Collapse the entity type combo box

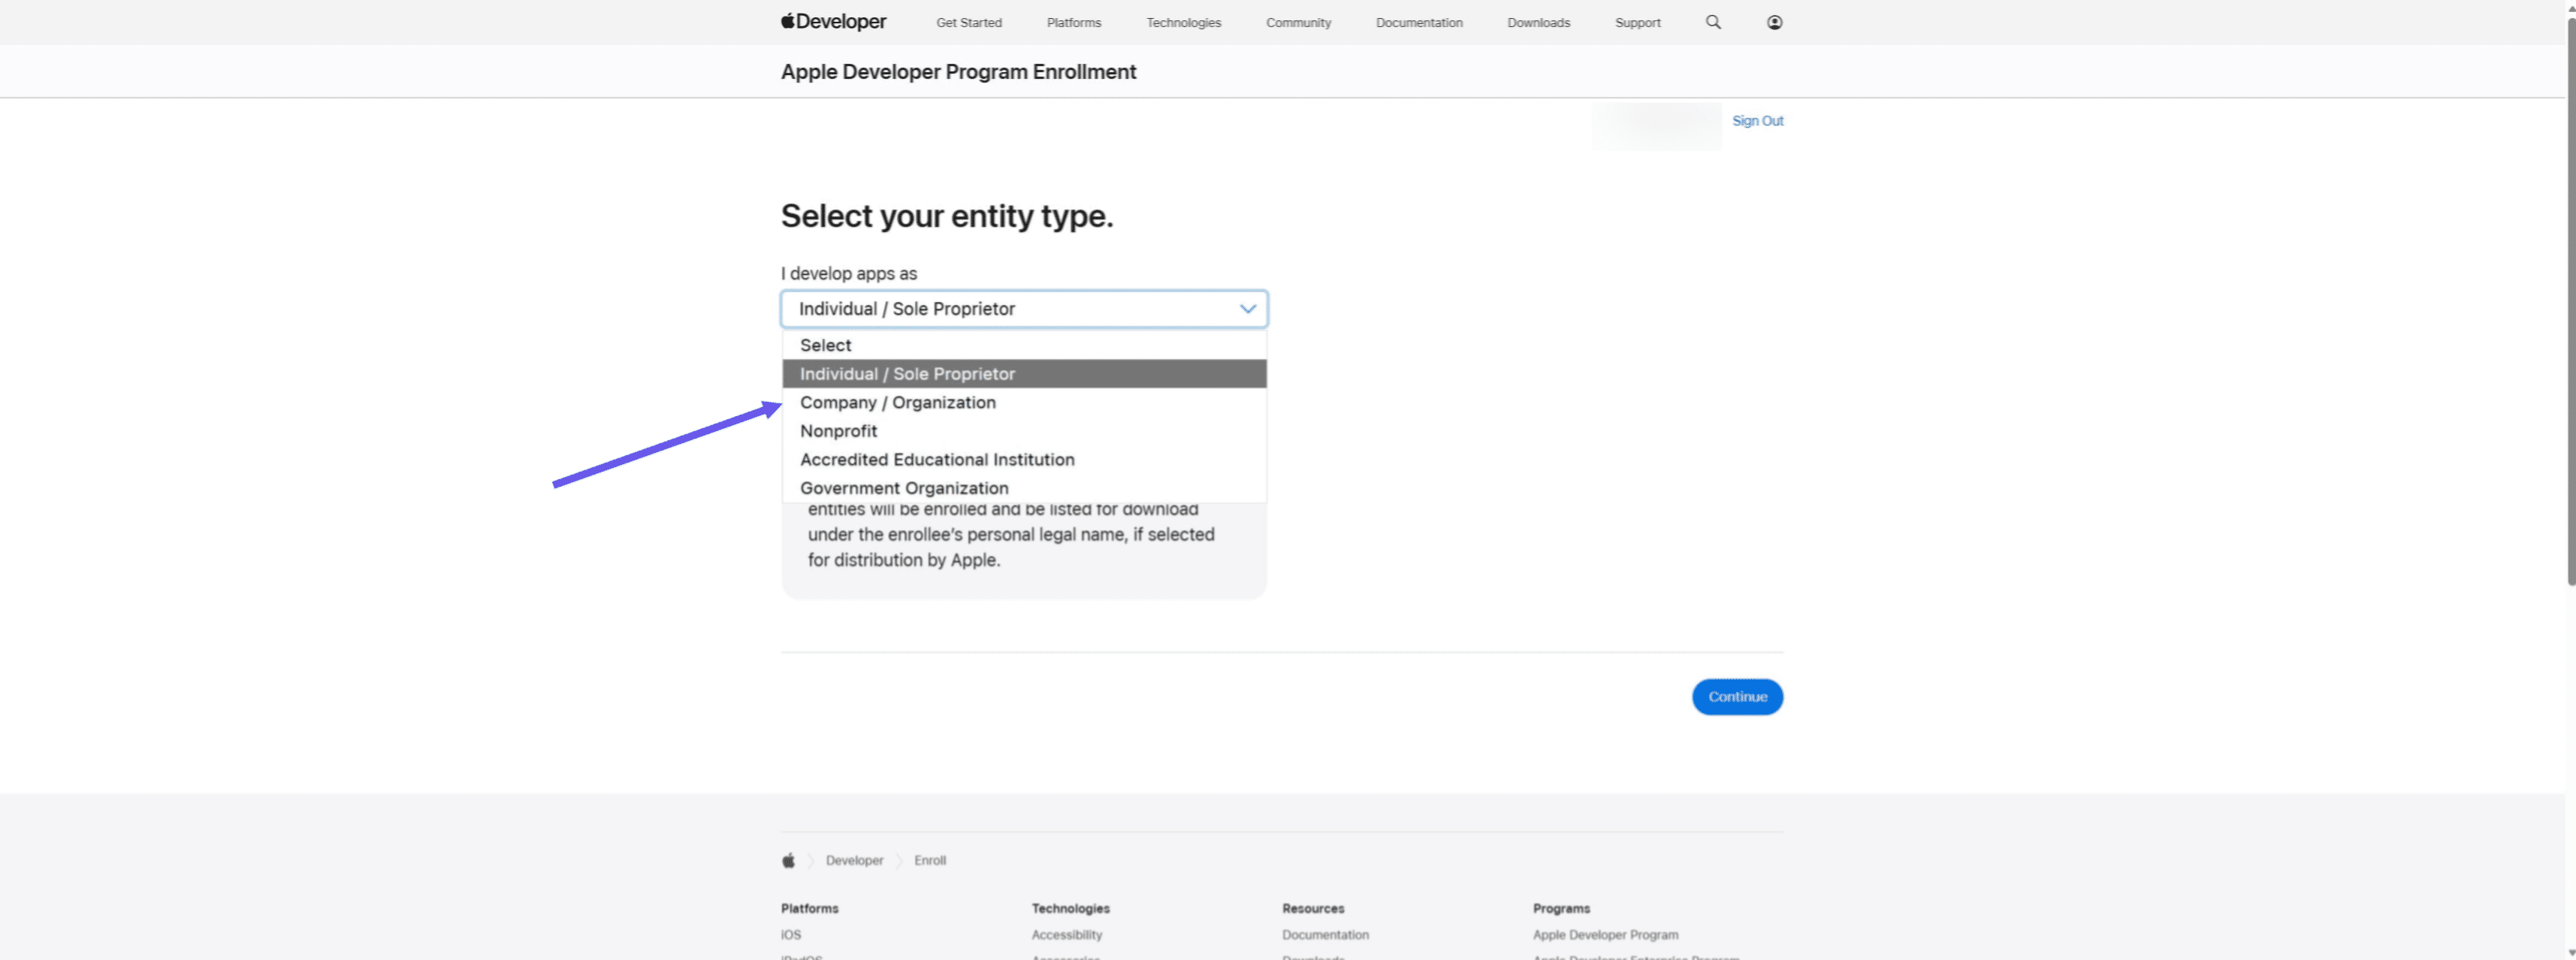point(1023,309)
